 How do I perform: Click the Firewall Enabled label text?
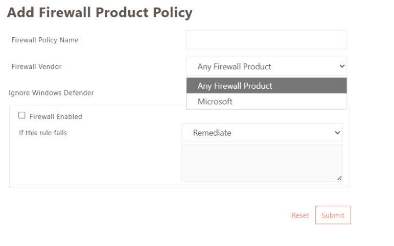[x=56, y=117]
